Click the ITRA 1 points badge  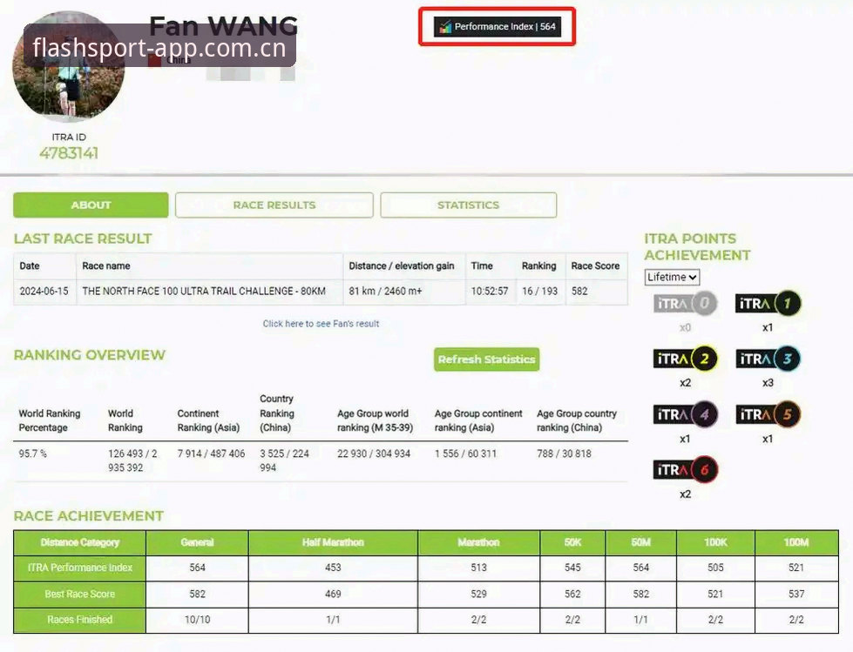768,303
